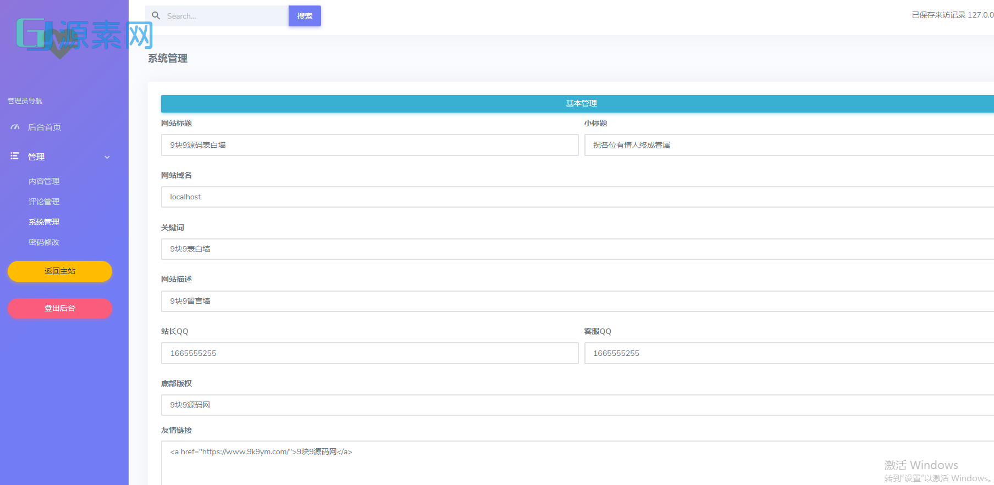Image resolution: width=994 pixels, height=485 pixels.
Task: Edit the 网站域名 field containing localhost
Action: click(577, 197)
